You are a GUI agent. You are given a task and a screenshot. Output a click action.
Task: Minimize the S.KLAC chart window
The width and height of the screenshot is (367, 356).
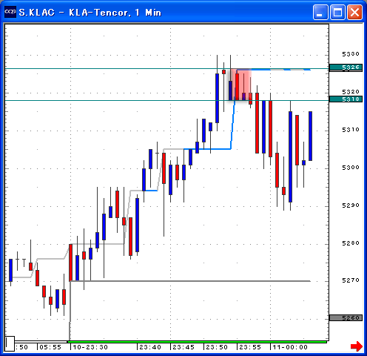[x=320, y=12]
